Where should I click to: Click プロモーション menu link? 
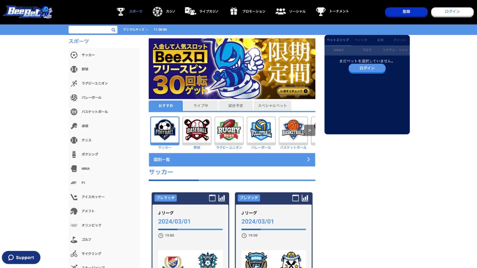[254, 12]
